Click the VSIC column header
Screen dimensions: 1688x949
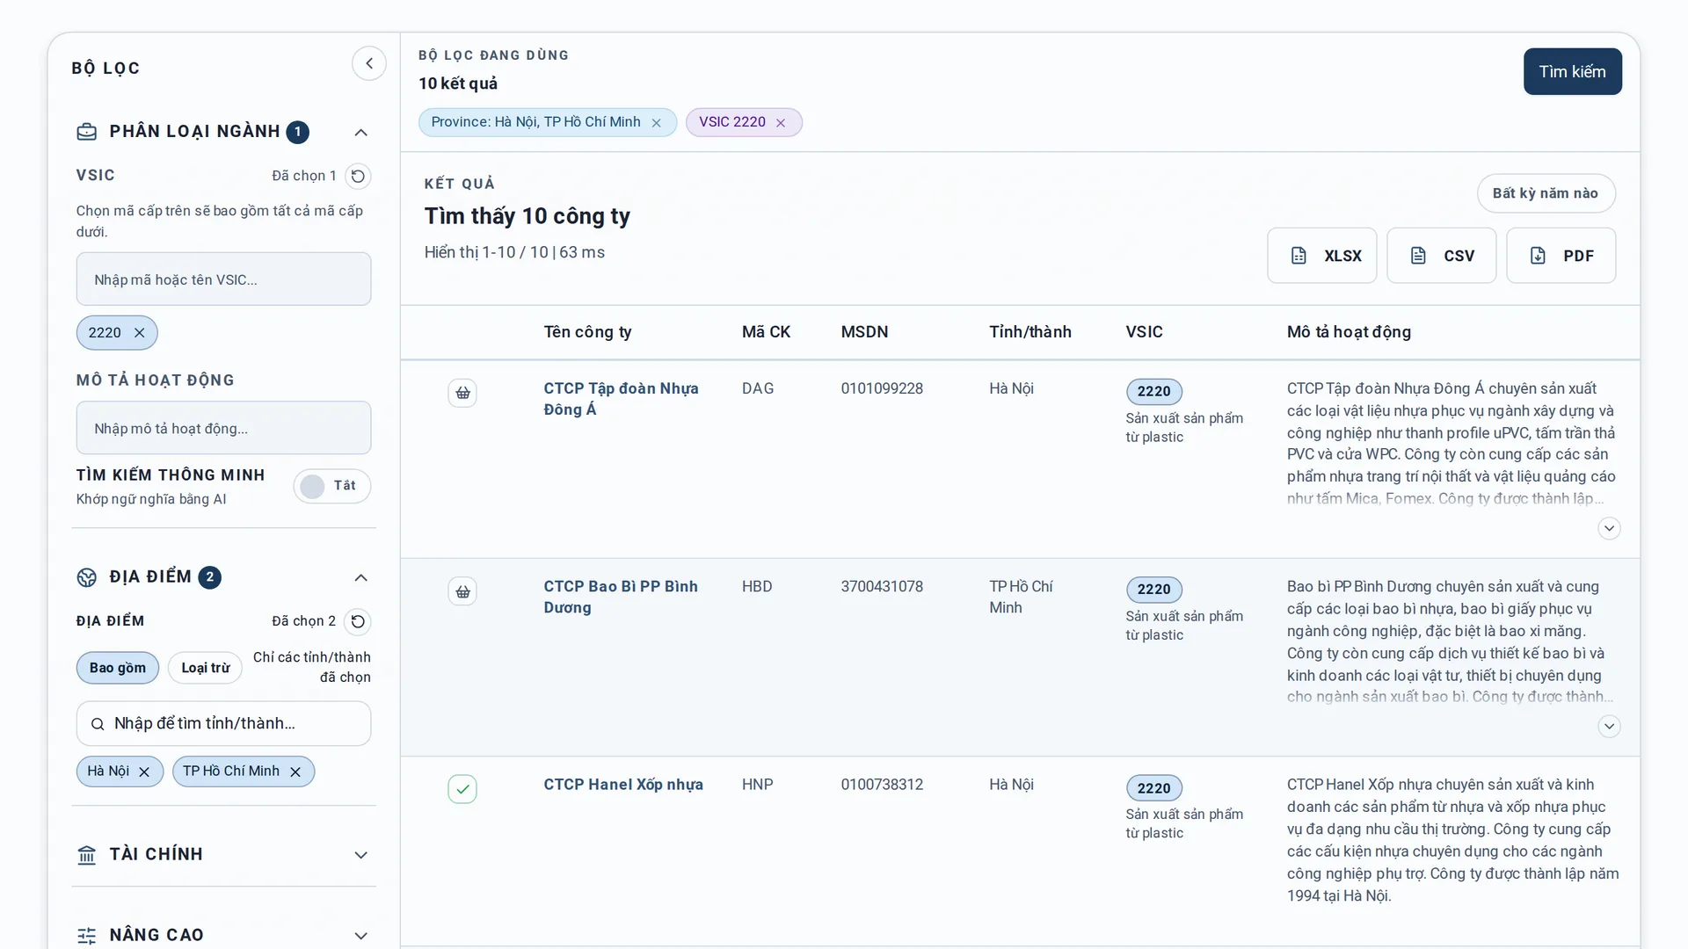tap(1144, 332)
